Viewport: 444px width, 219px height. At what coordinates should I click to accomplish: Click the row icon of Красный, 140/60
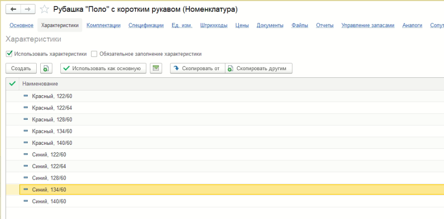pos(26,143)
